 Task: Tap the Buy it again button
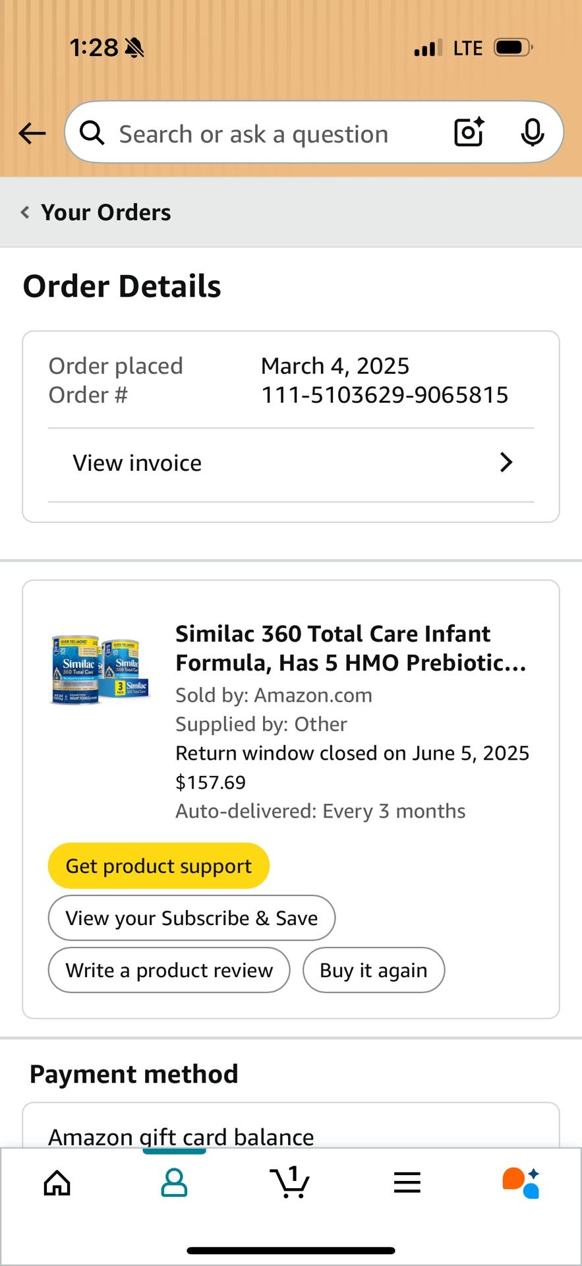[x=373, y=969]
